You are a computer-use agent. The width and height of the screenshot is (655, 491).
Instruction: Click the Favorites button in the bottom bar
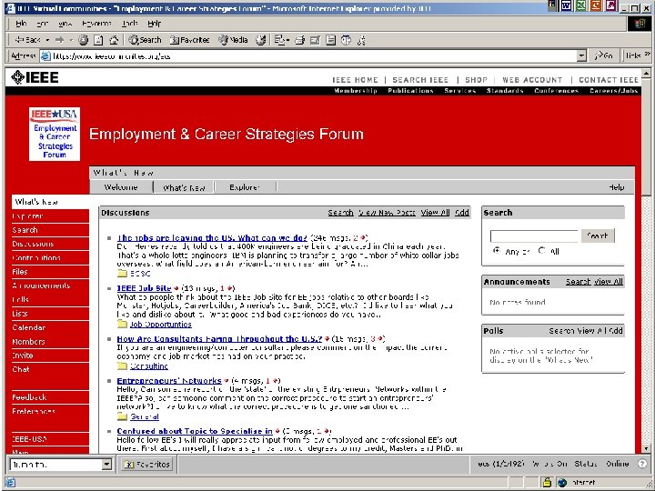tap(147, 464)
